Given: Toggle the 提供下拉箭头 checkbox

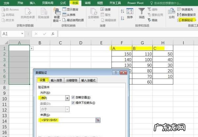Looking at the screenshot, I should [x=73, y=103].
